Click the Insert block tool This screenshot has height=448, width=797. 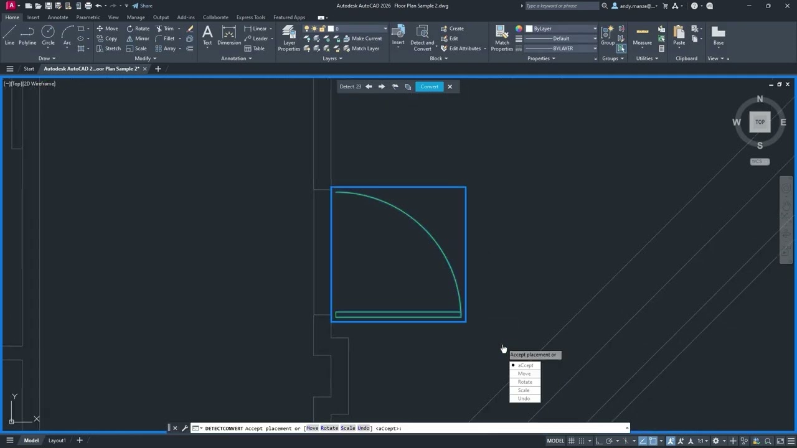(398, 36)
